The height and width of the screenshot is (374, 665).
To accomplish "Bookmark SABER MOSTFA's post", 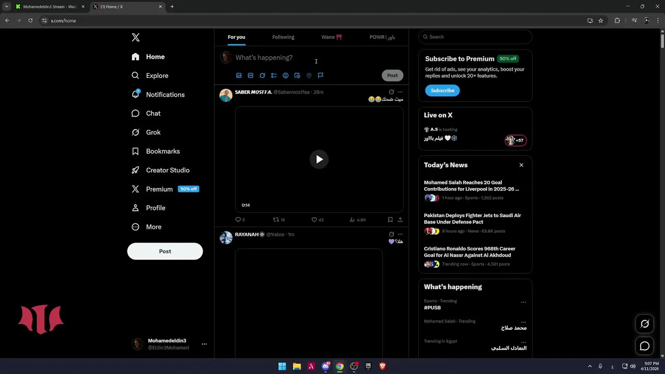I will (390, 220).
